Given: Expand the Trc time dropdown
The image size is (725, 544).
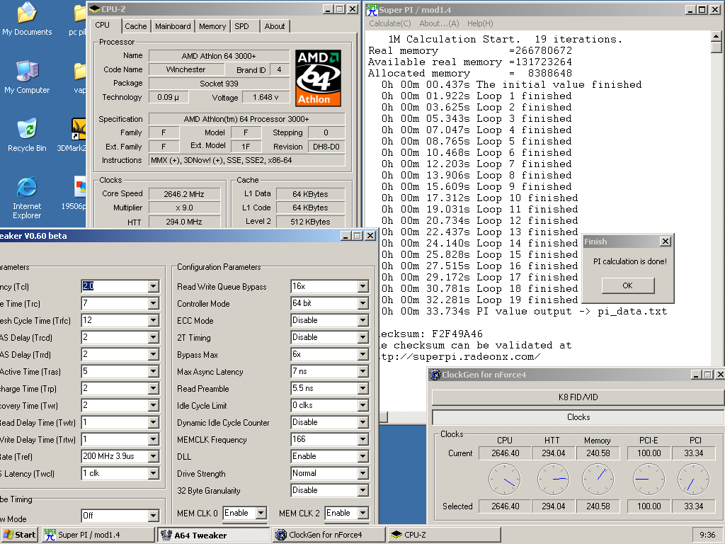Looking at the screenshot, I should [154, 303].
